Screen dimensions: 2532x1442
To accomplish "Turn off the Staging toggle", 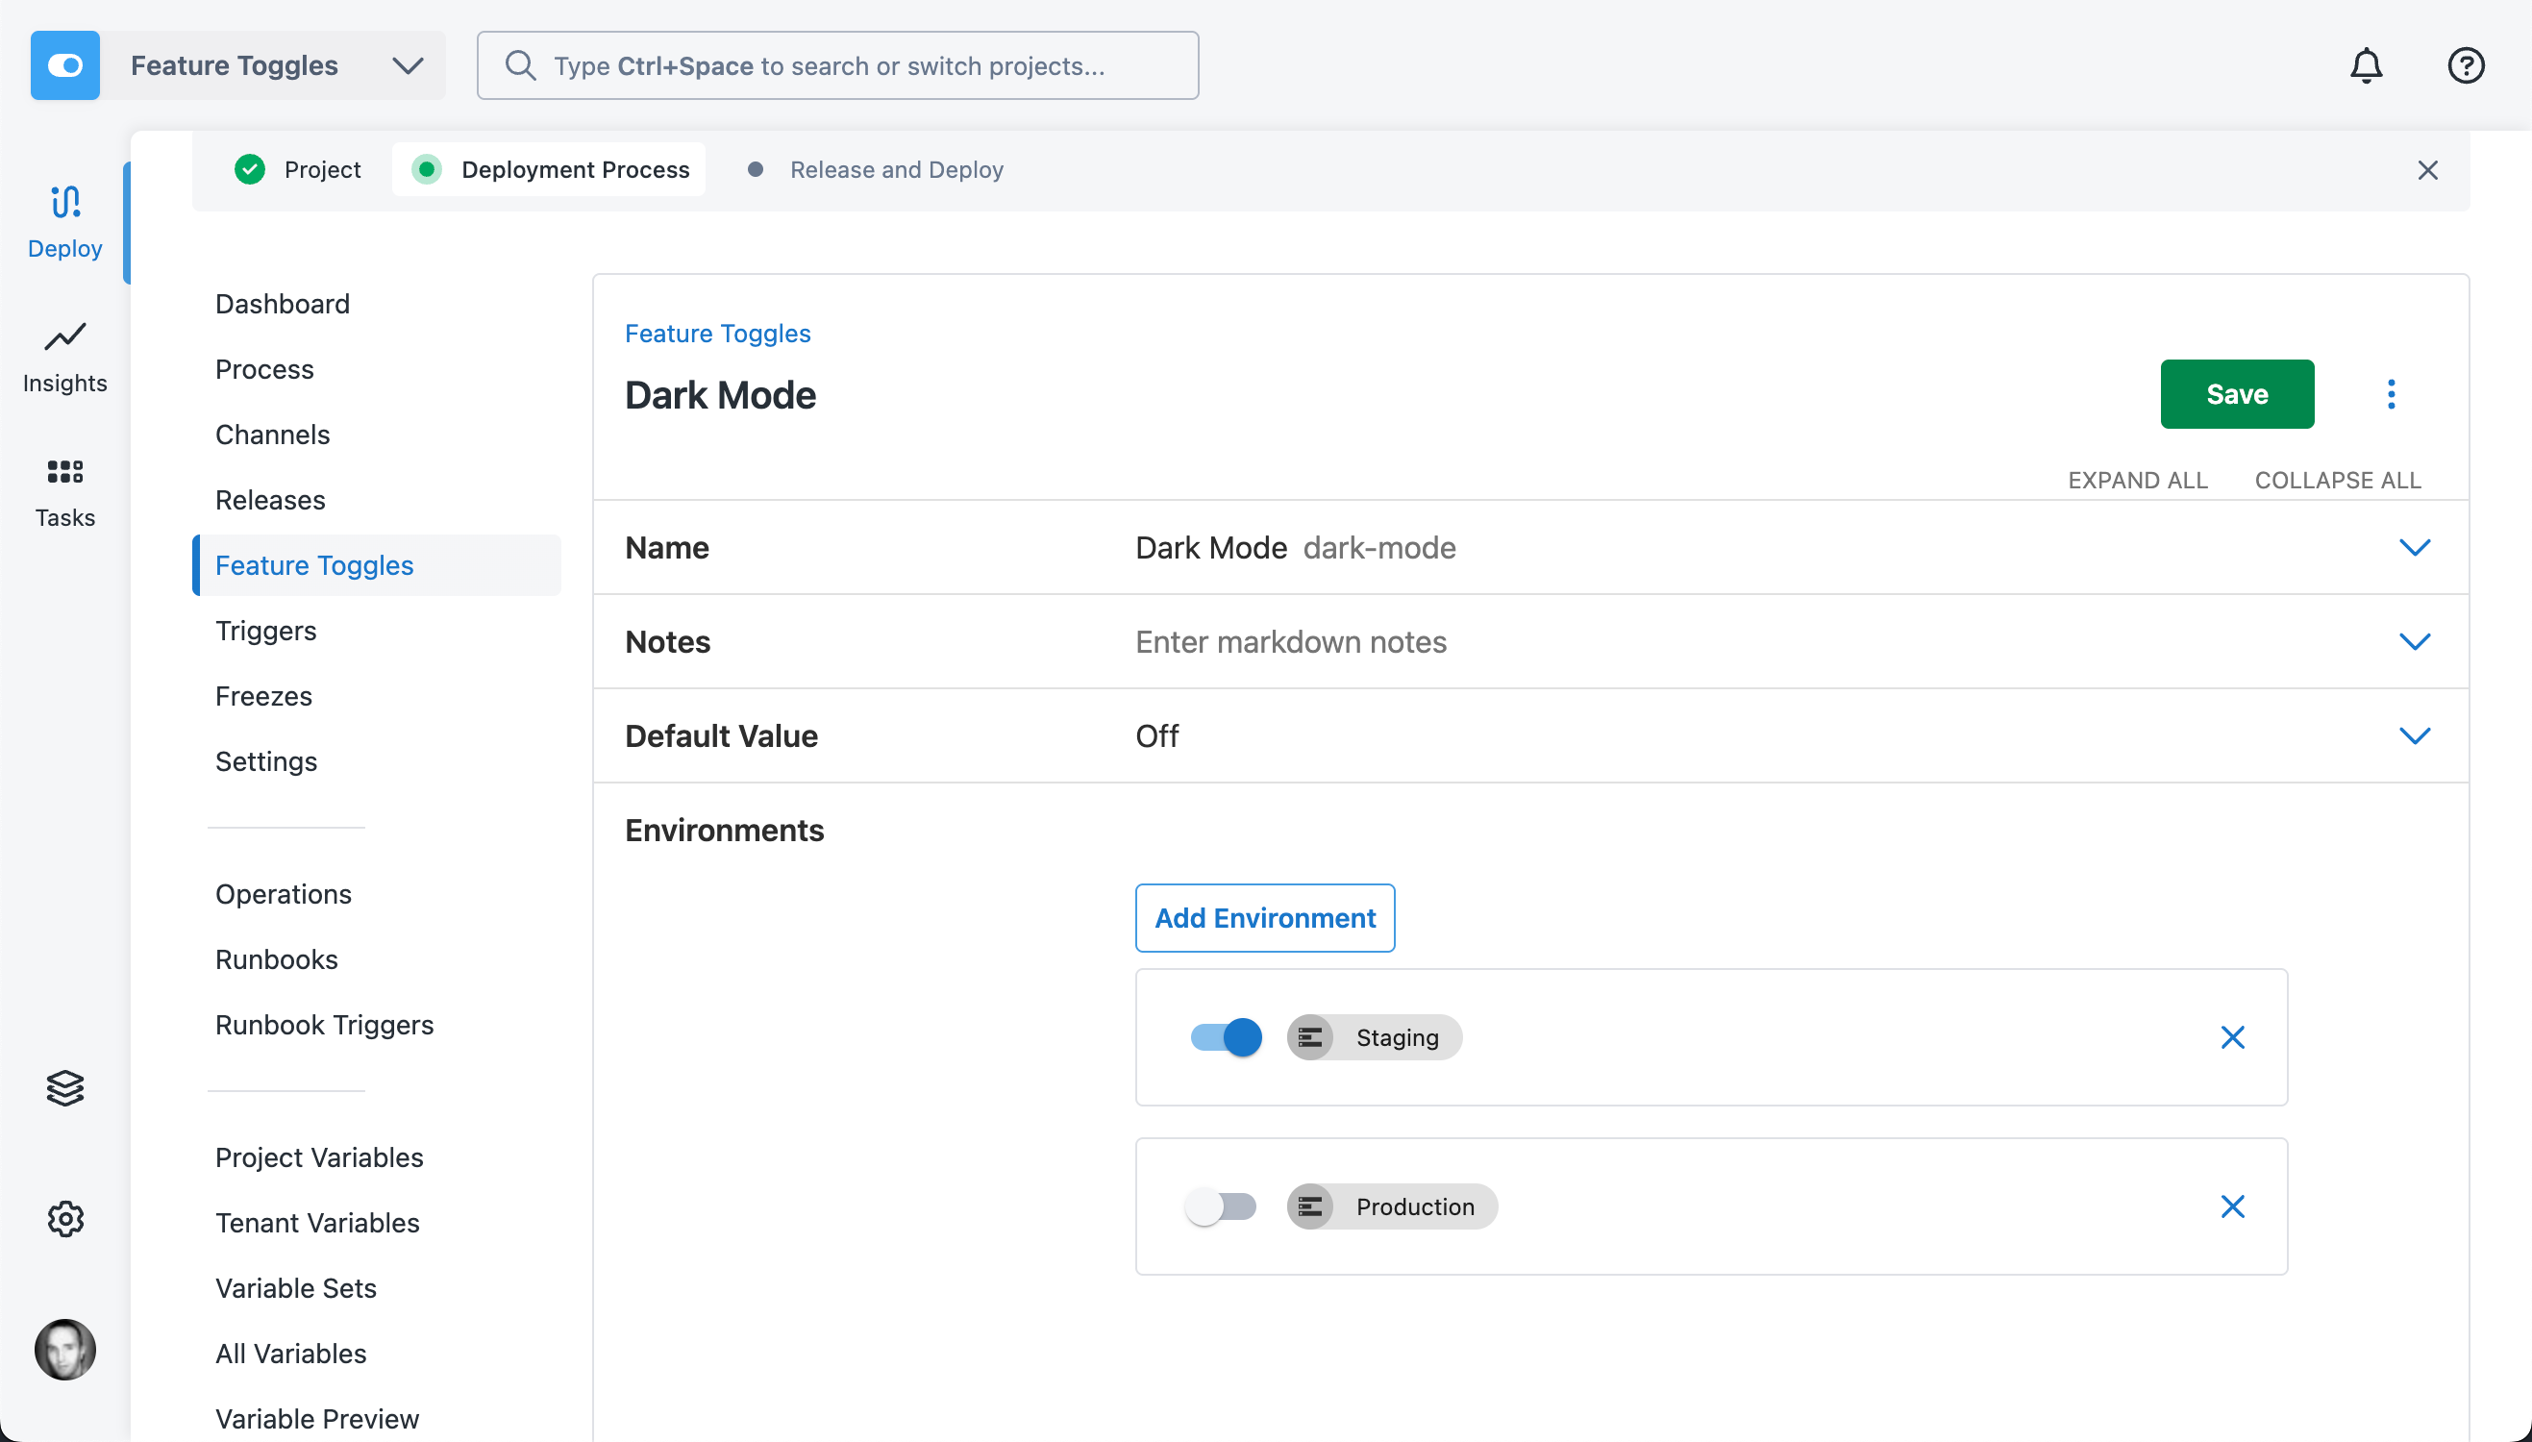I will pos(1226,1037).
